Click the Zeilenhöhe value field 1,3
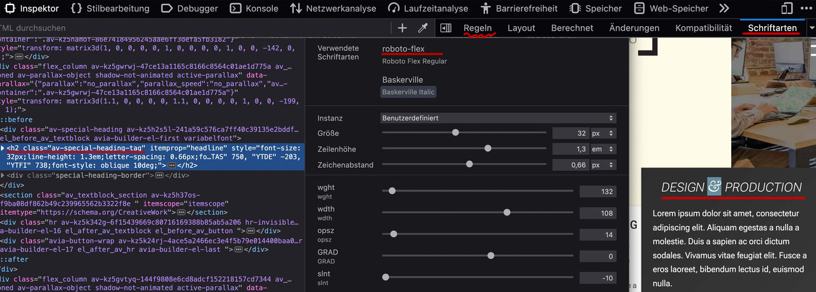816x292 pixels. tap(569, 149)
